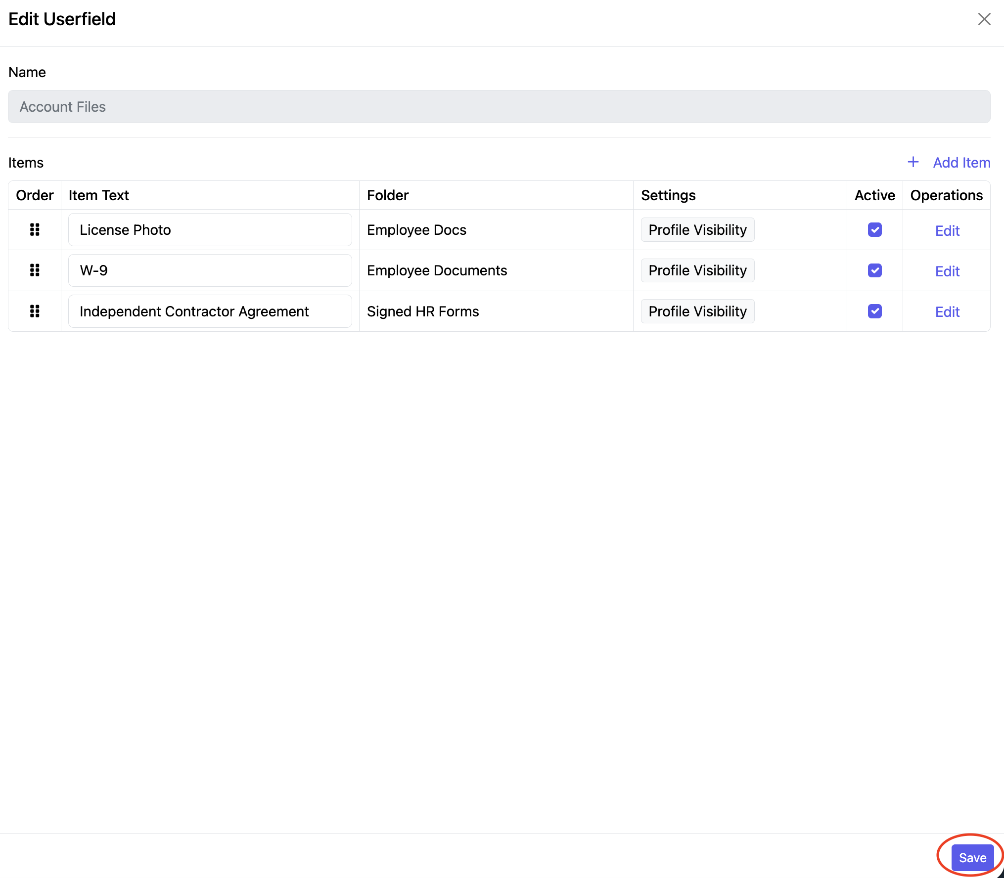Open Profile Visibility for License Photo
Viewport: 1004px width, 878px height.
[697, 230]
